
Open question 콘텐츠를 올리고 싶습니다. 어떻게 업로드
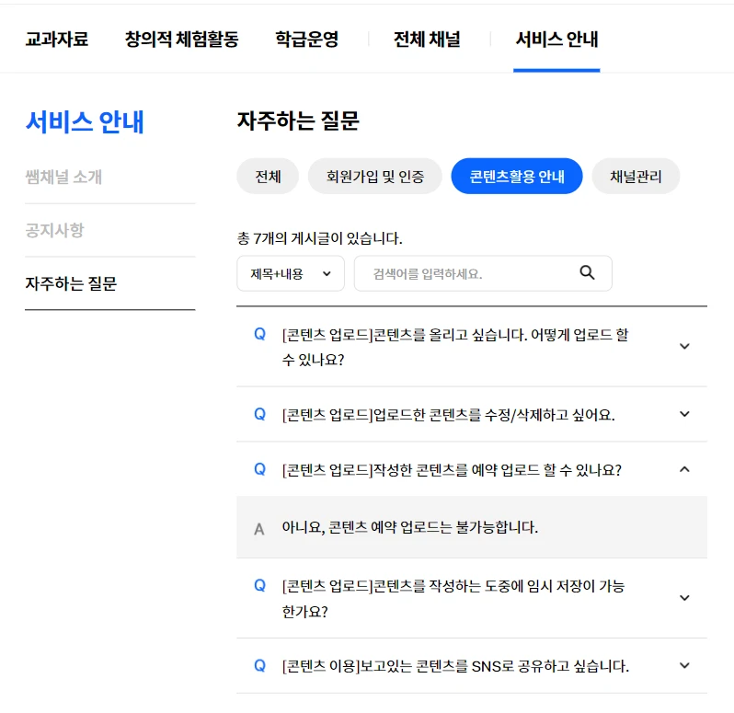point(455,347)
